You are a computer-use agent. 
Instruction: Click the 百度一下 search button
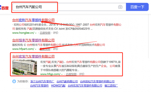(137, 7)
